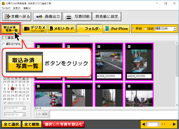Open the 撮影日時 sort dropdown
The image size is (179, 129).
point(175,29)
